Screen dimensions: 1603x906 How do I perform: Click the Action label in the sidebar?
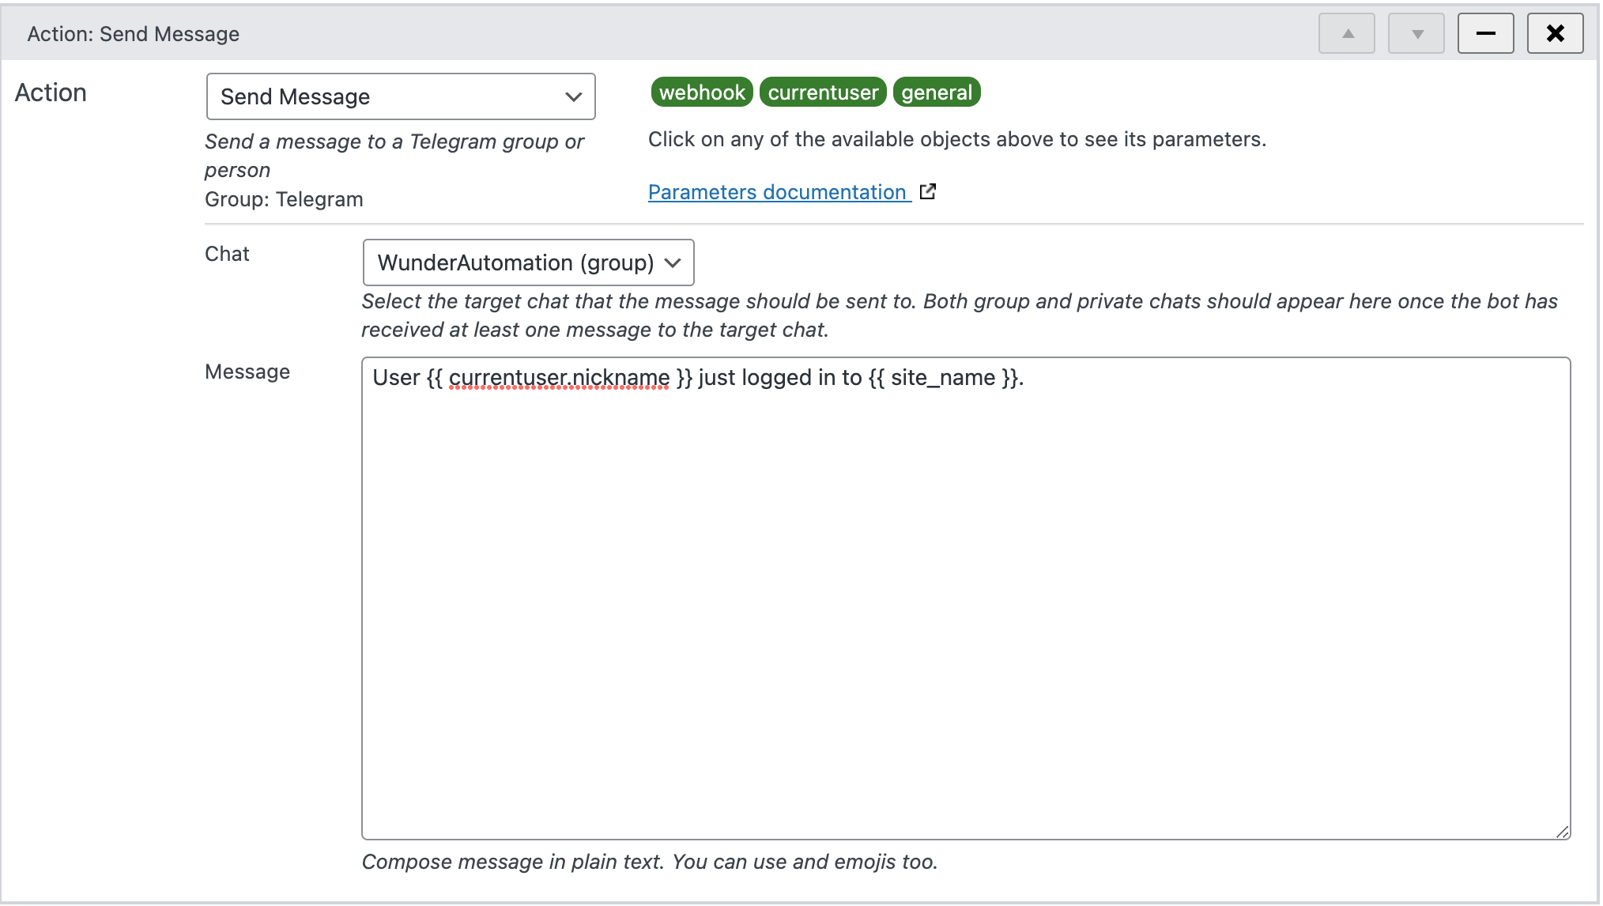coord(51,92)
